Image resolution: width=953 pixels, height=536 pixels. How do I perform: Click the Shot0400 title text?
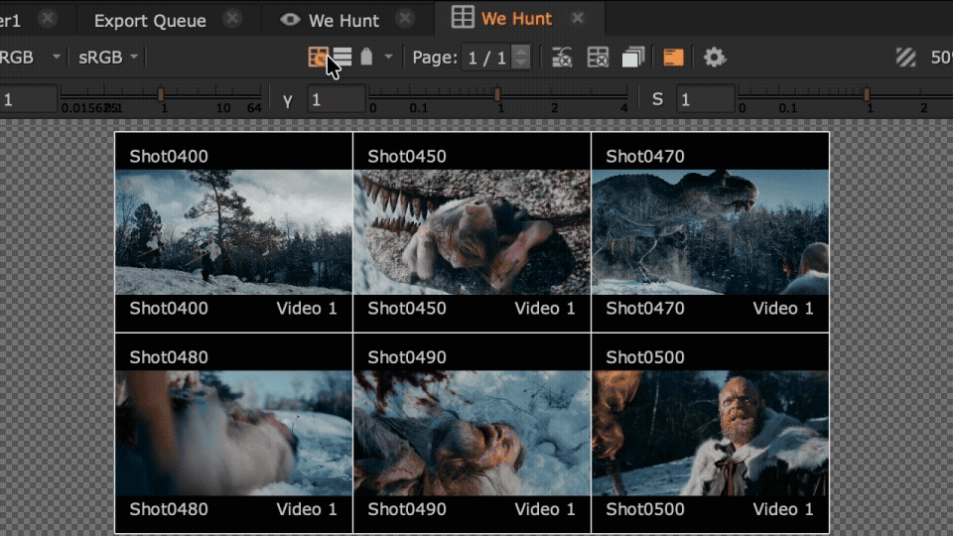[x=169, y=156]
